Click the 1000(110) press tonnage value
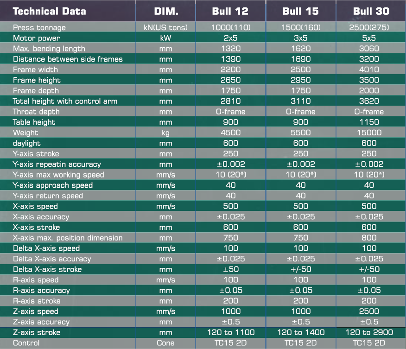 click(230, 27)
